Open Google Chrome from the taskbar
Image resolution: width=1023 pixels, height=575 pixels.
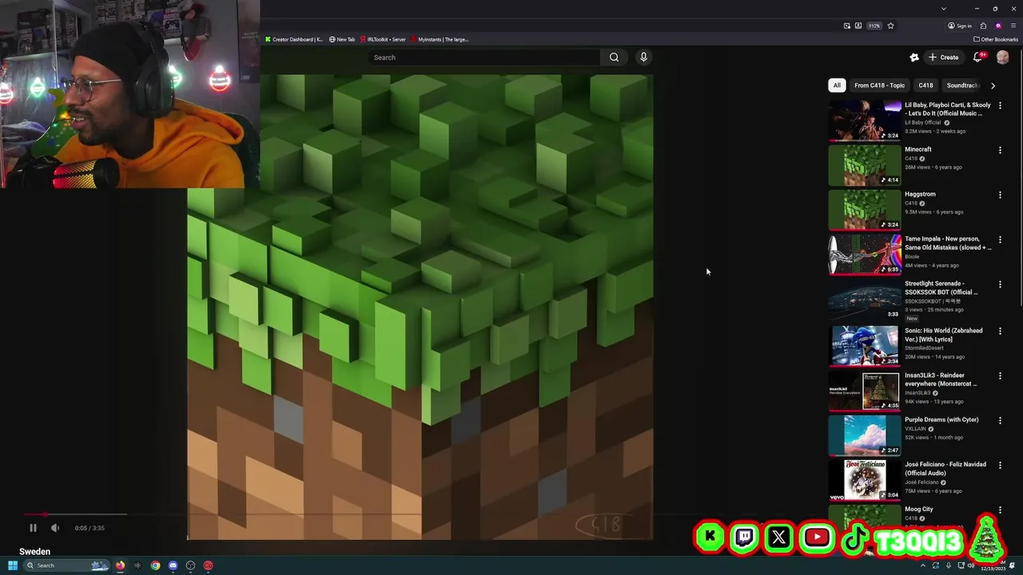click(x=155, y=565)
